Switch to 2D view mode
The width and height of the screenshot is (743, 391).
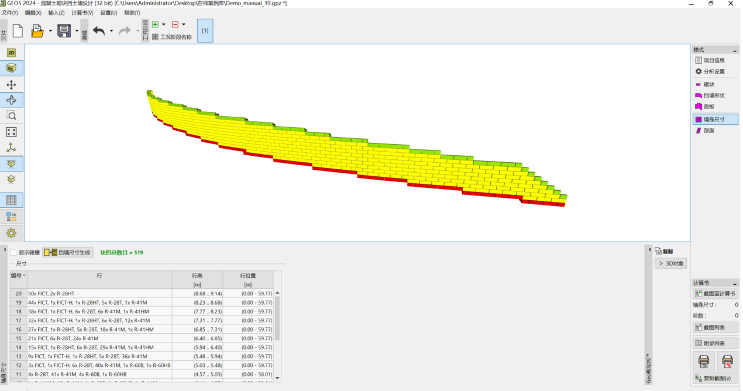coord(11,53)
